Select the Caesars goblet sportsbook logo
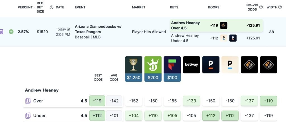This screenshot has height=122, width=286. (134, 65)
